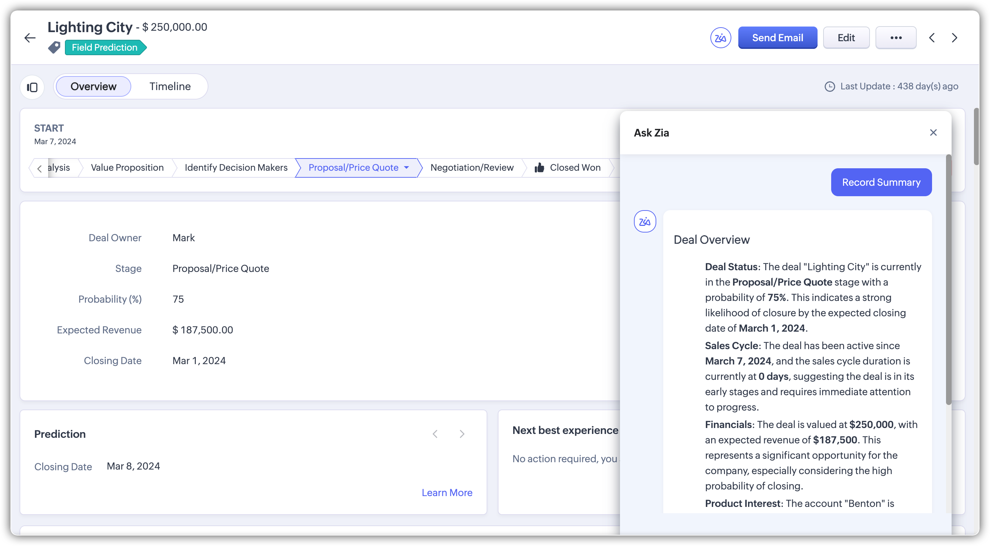
Task: Click the Closed Won thumbs-up stage
Action: (568, 168)
